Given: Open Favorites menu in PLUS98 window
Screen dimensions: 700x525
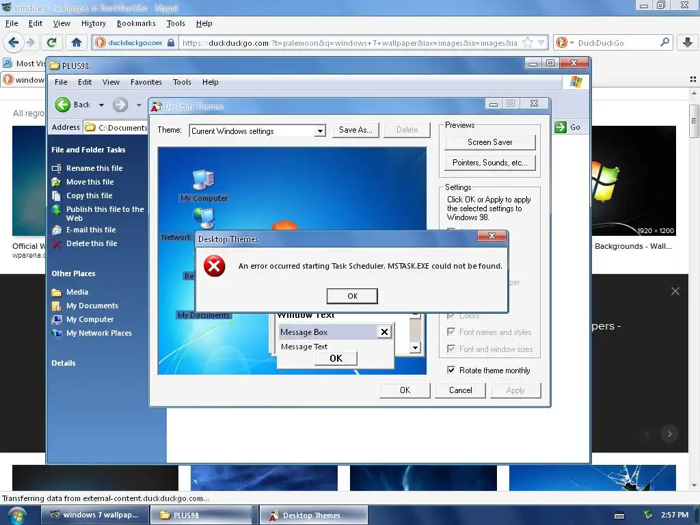Looking at the screenshot, I should click(x=146, y=82).
